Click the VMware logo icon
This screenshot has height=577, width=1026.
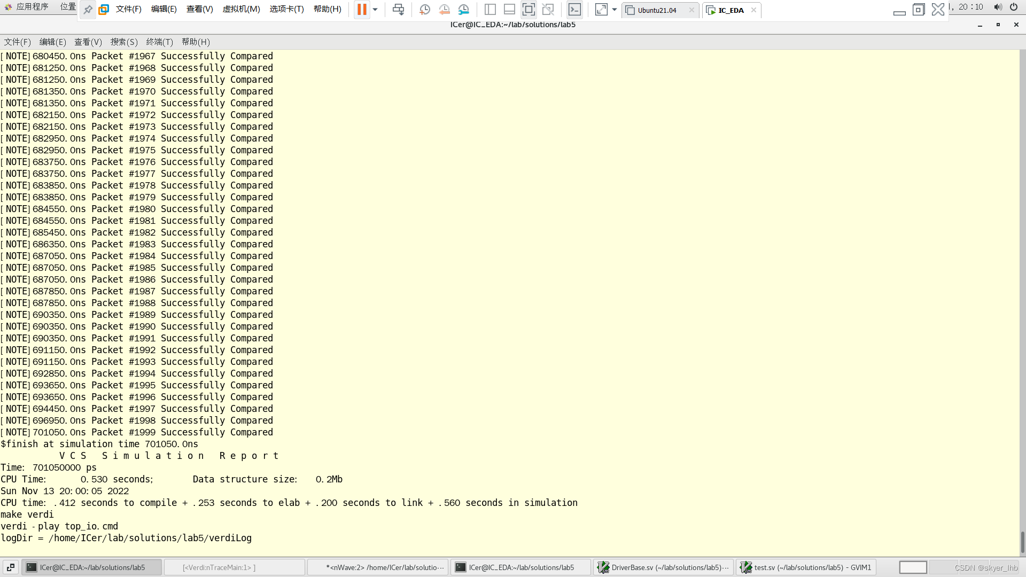[104, 10]
